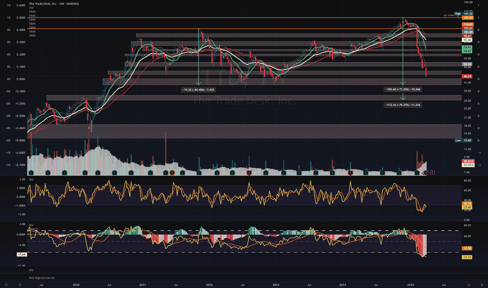Select the Vol indicator legend label

tap(31, 7)
